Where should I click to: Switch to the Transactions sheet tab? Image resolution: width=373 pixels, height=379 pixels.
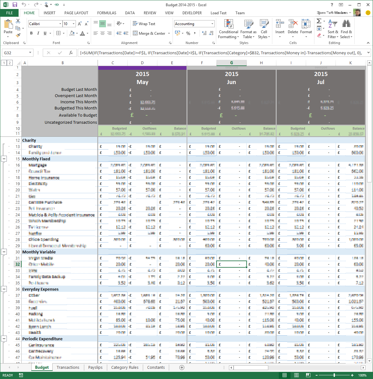pyautogui.click(x=68, y=367)
